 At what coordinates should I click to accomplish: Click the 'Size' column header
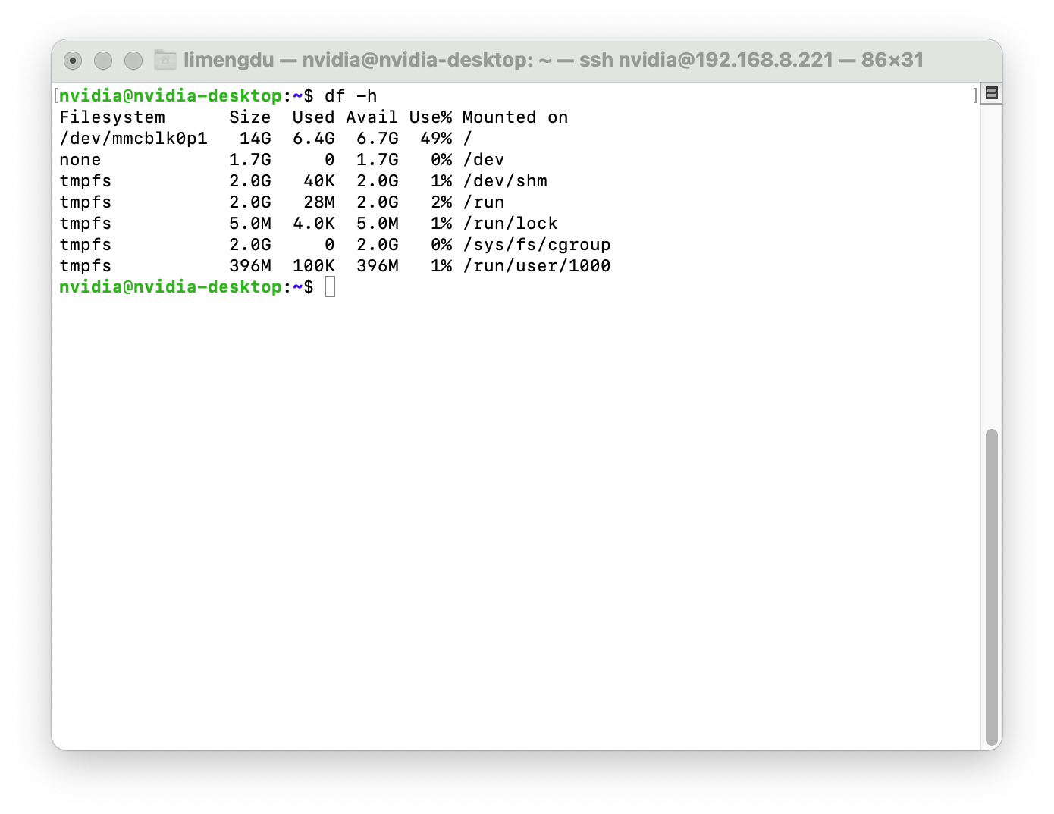click(x=250, y=117)
